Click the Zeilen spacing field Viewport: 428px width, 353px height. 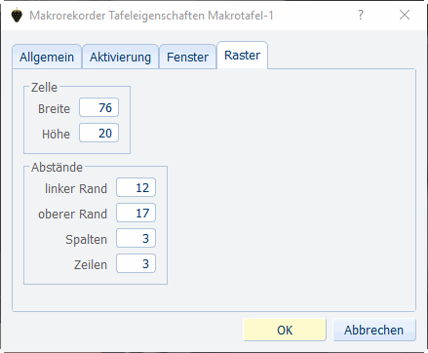(136, 263)
